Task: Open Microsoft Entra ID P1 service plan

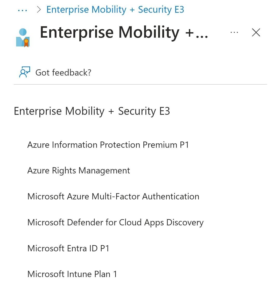Action: (68, 248)
